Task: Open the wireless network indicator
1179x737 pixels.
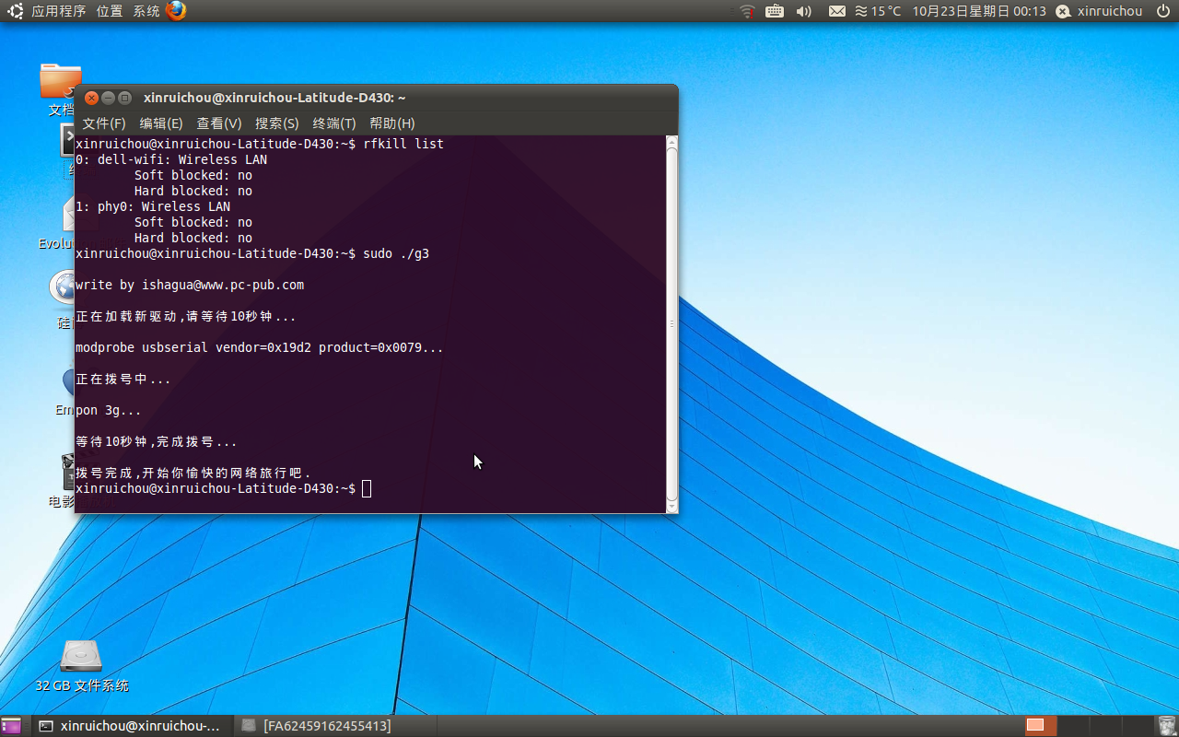Action: (747, 11)
